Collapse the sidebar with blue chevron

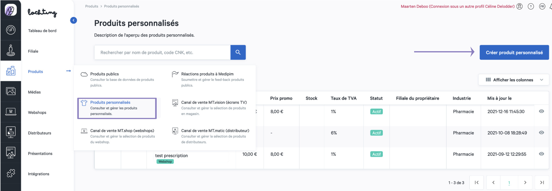[x=73, y=20]
